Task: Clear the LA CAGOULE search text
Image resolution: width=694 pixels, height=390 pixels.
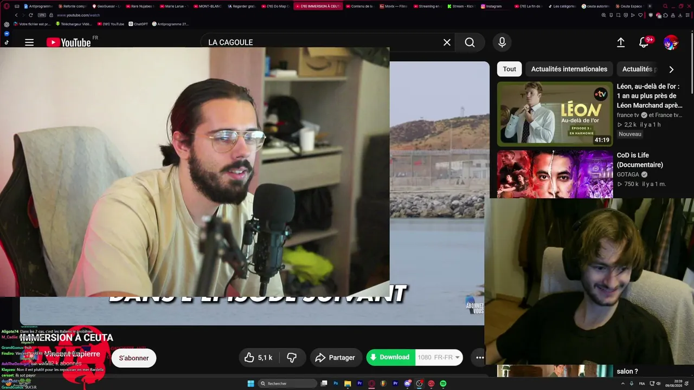Action: (447, 42)
